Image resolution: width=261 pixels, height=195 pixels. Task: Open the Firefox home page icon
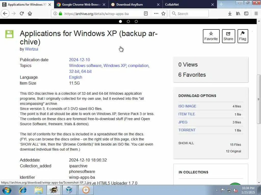[x=30, y=14]
